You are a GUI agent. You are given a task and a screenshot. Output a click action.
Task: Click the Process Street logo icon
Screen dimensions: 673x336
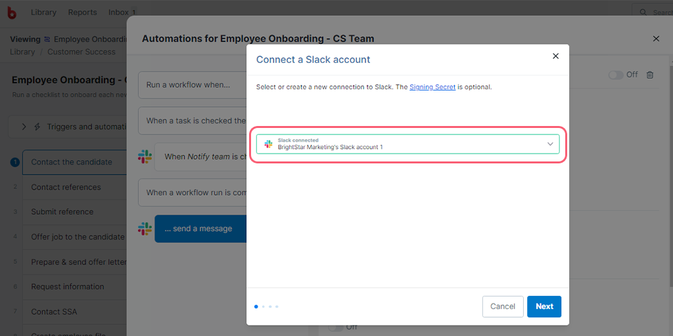tap(12, 12)
